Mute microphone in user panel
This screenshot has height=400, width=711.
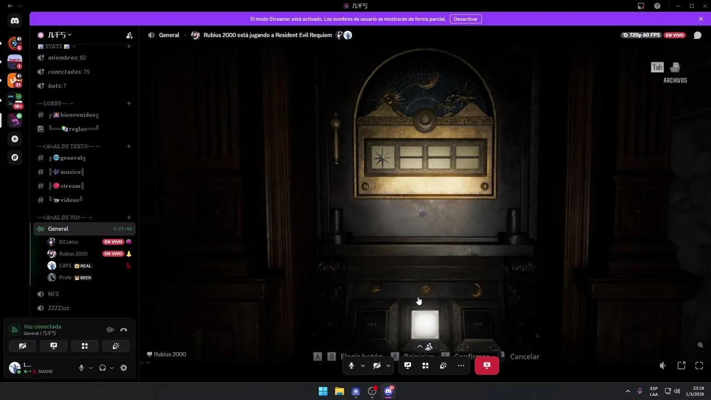pos(81,368)
